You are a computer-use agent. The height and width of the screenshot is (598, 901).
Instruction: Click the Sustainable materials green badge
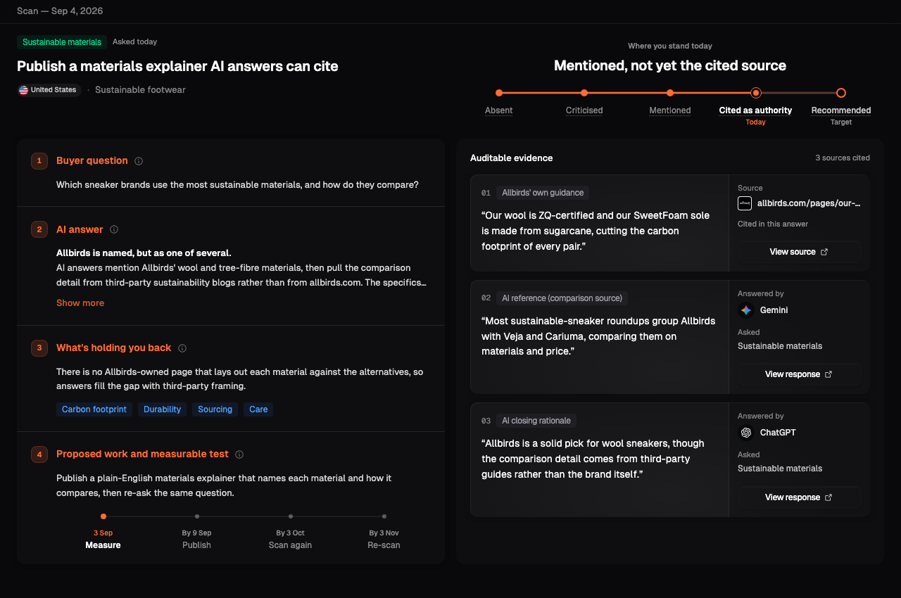(62, 42)
